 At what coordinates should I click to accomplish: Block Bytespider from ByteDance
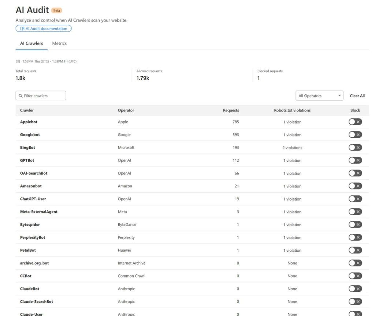[x=355, y=225]
